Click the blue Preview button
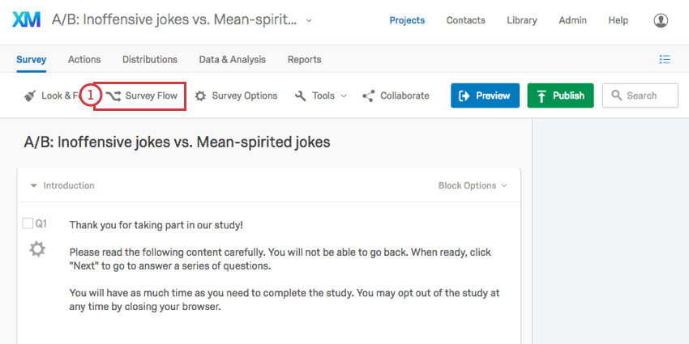Screen dimensions: 689x344 click(x=485, y=96)
